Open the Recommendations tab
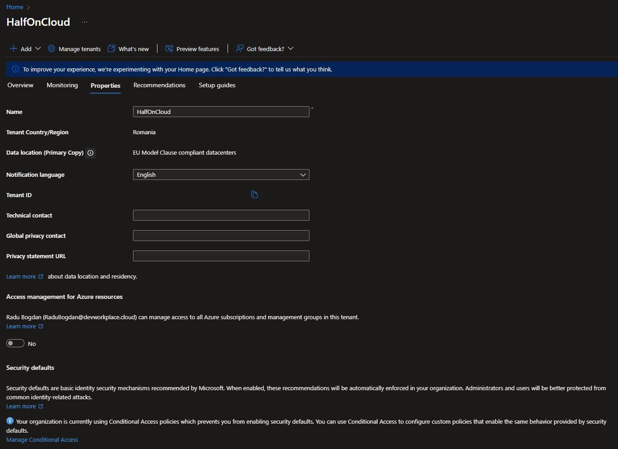This screenshot has height=449, width=618. click(x=159, y=85)
